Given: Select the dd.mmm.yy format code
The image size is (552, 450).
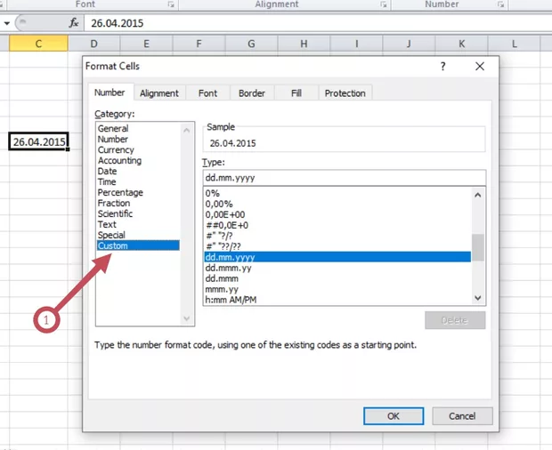Looking at the screenshot, I should (229, 268).
